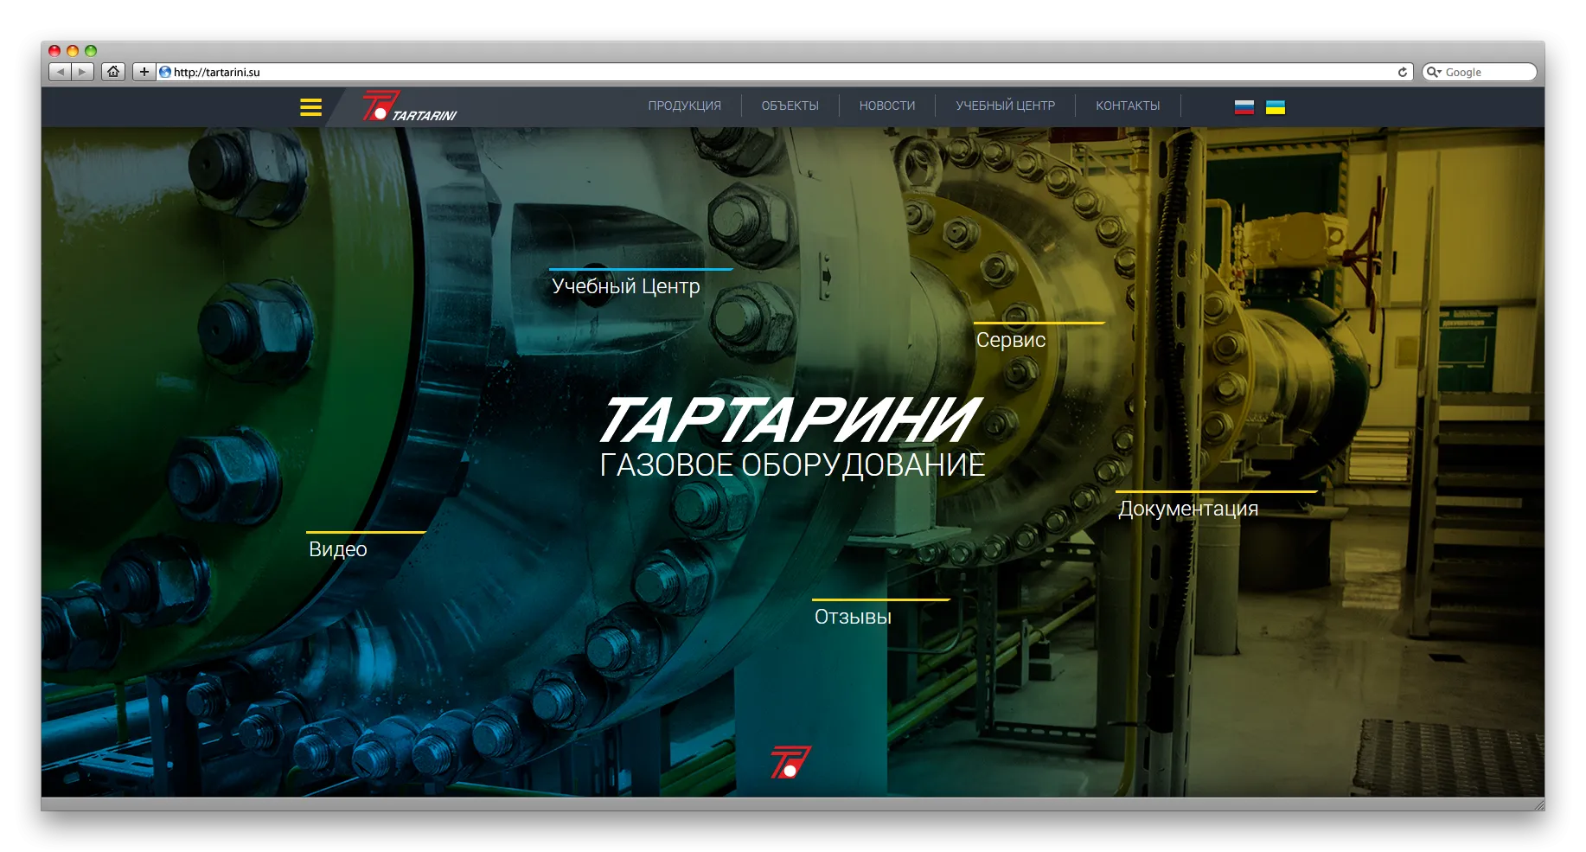Viewport: 1586px width, 852px height.
Task: Expand Google search magnifier dropdown
Action: (1434, 72)
